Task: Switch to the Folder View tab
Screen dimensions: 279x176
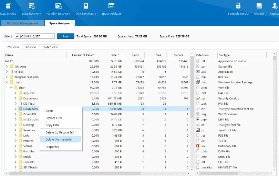Action: (50, 47)
